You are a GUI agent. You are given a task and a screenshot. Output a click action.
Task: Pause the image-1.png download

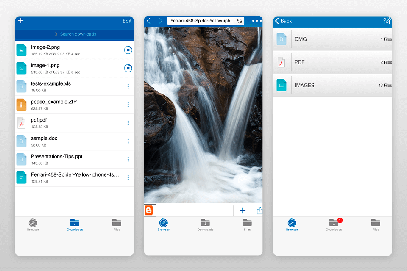click(x=128, y=68)
